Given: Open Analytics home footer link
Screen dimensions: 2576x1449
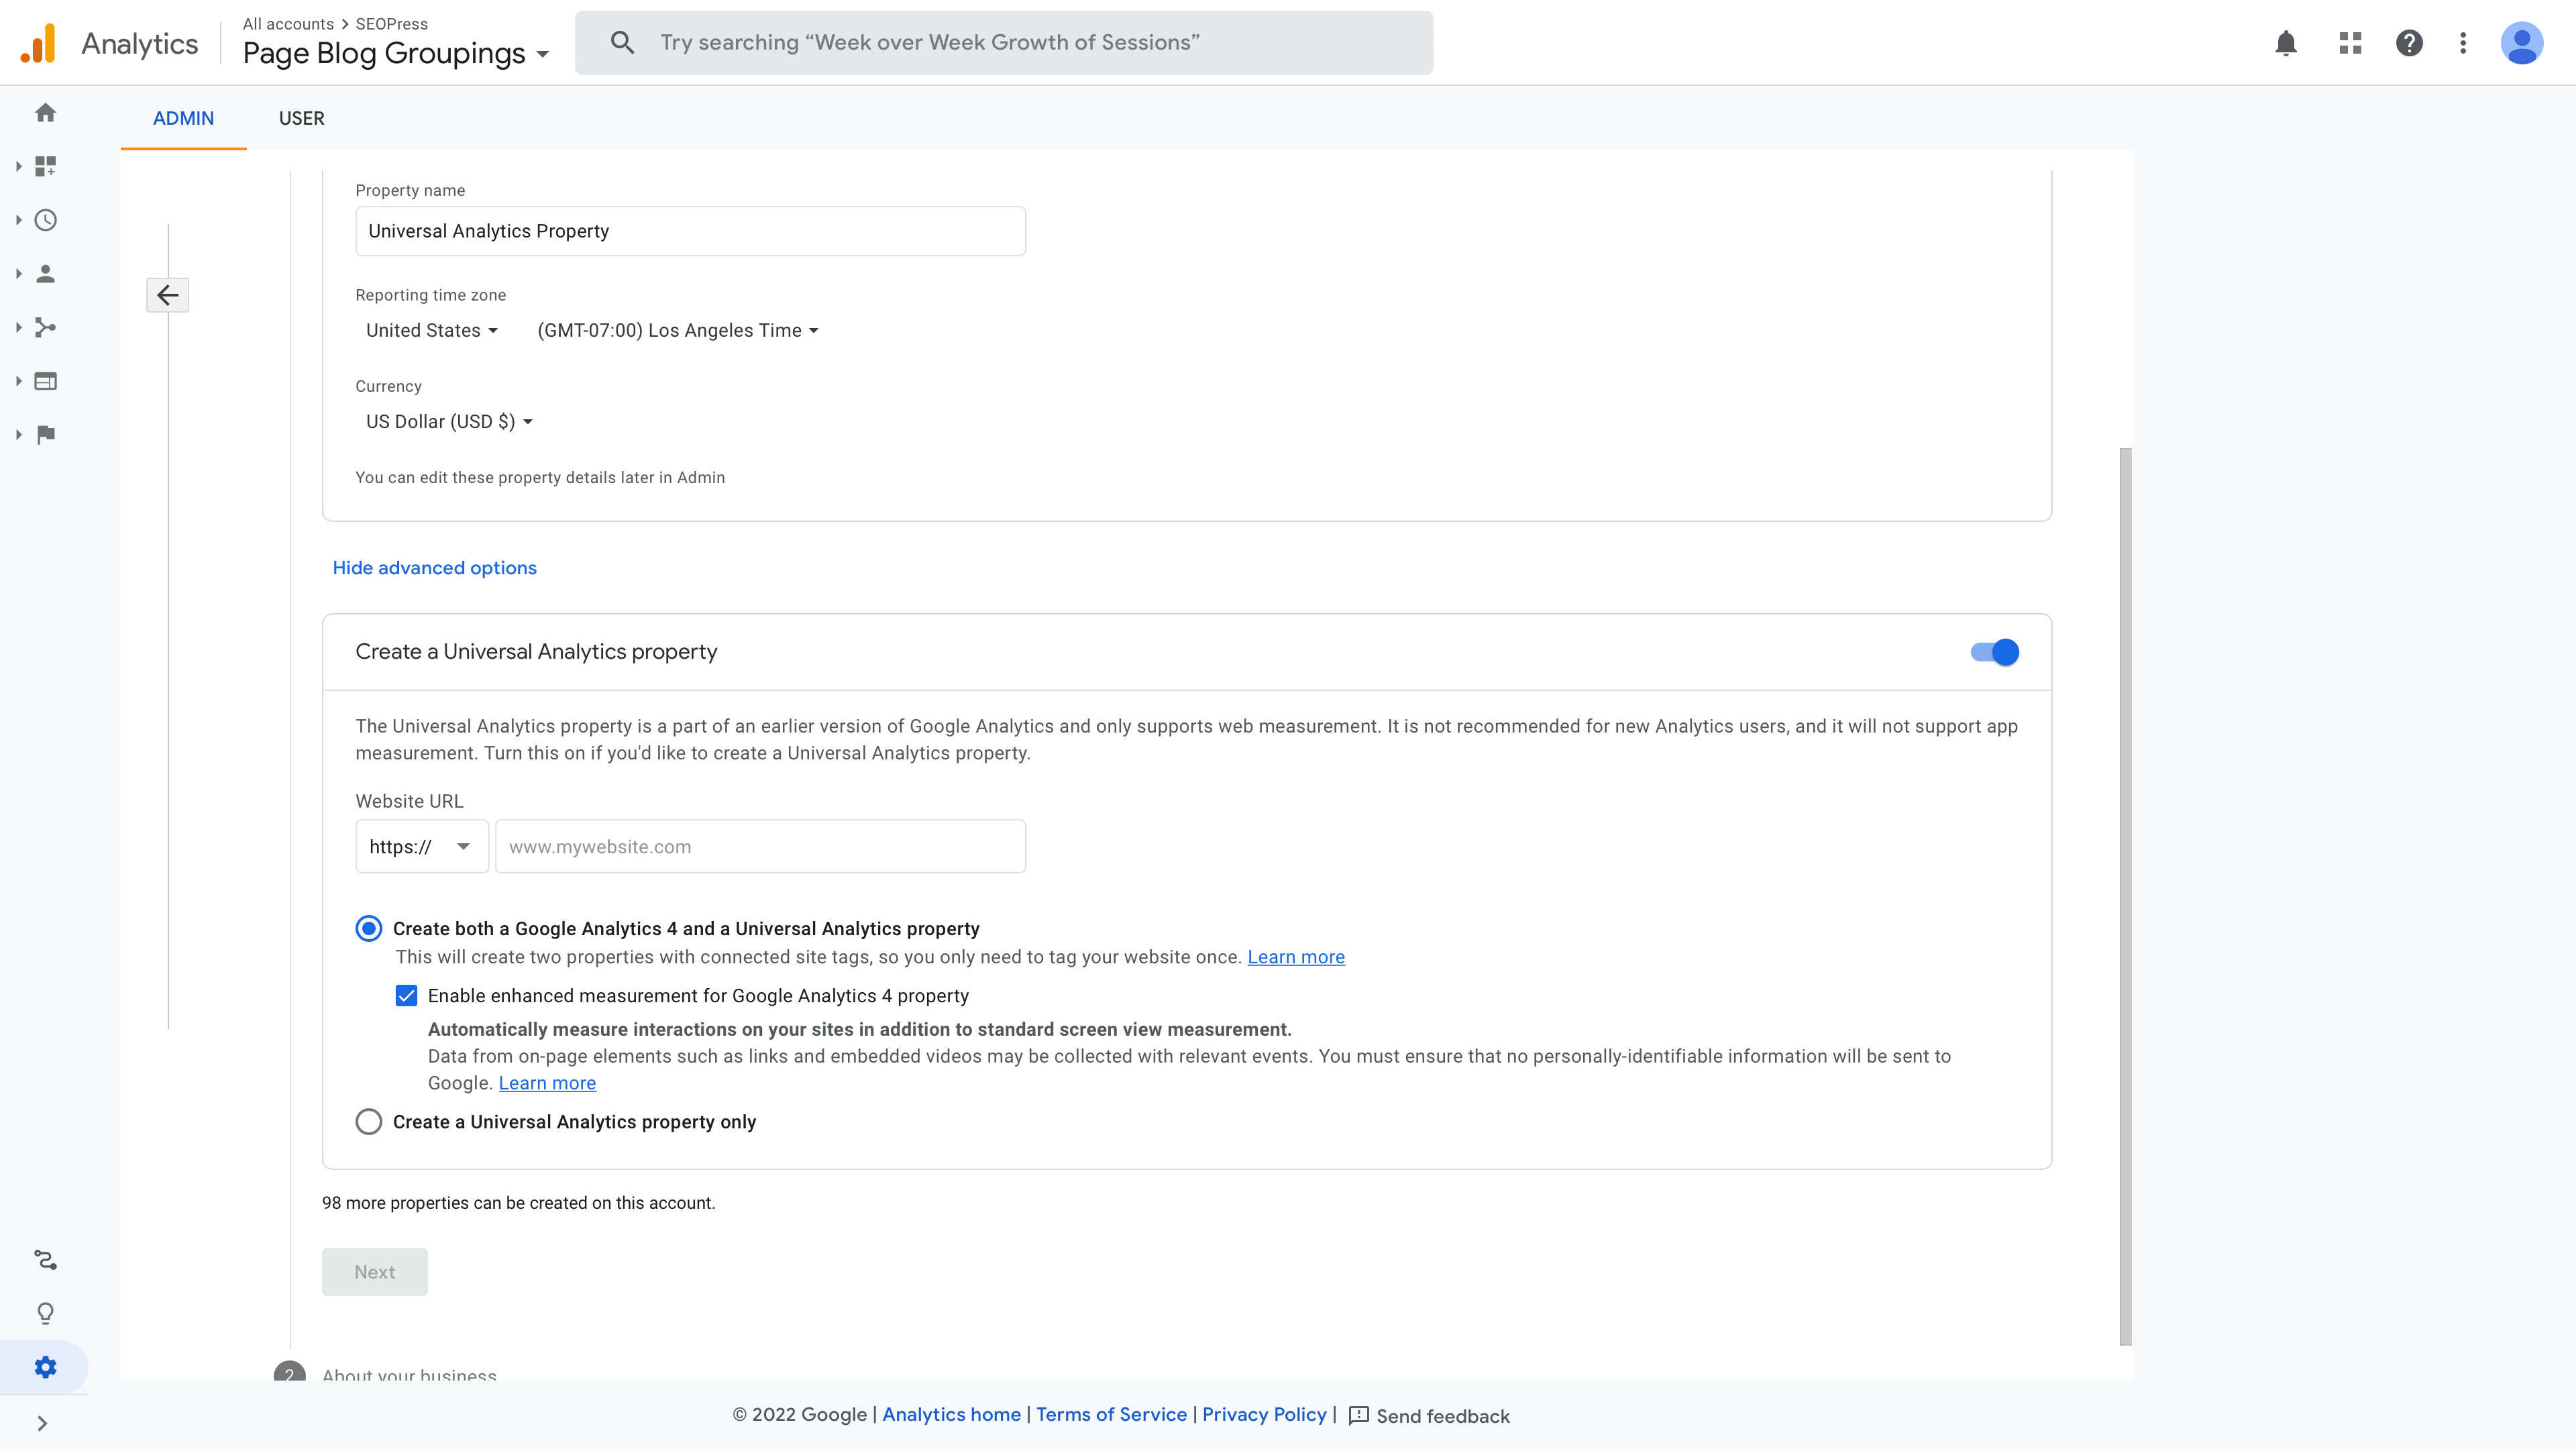Looking at the screenshot, I should click(x=951, y=1414).
